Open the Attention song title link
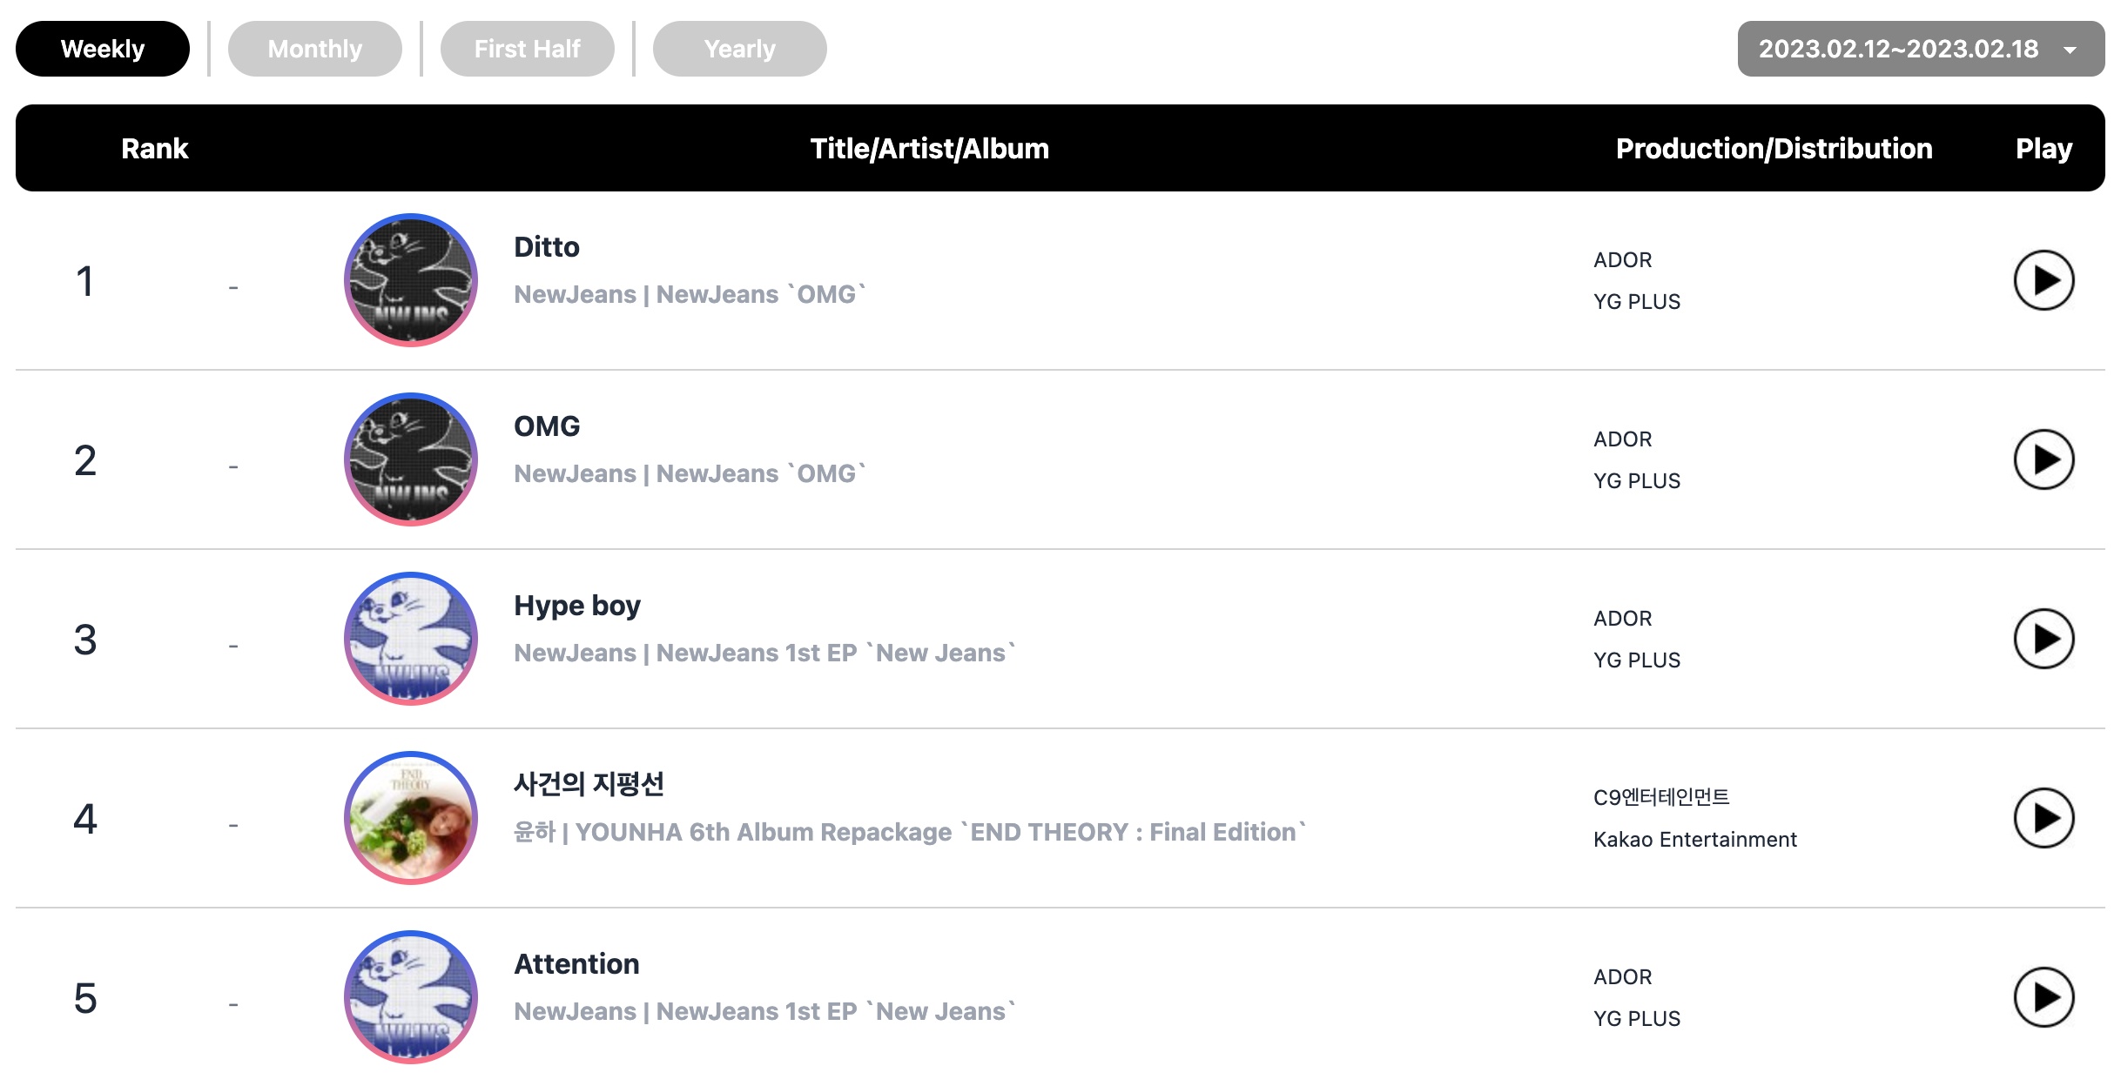The width and height of the screenshot is (2121, 1086). 576,964
